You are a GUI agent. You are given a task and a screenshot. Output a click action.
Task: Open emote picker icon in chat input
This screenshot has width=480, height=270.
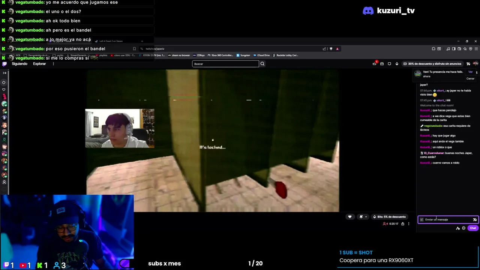[475, 220]
